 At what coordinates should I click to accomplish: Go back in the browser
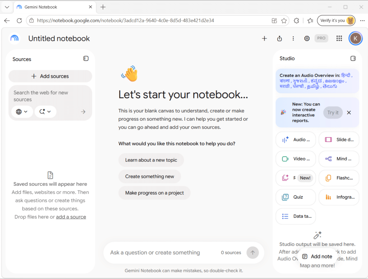coord(7,20)
